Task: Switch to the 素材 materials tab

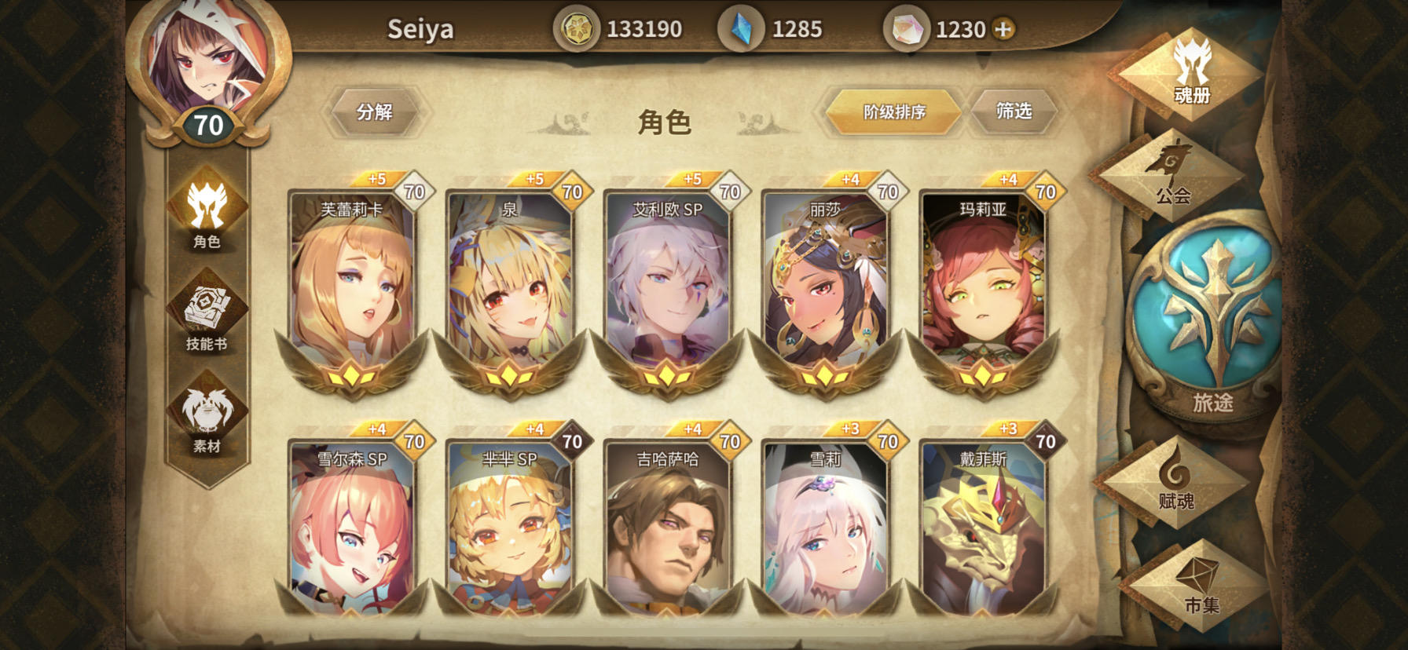Action: [207, 420]
